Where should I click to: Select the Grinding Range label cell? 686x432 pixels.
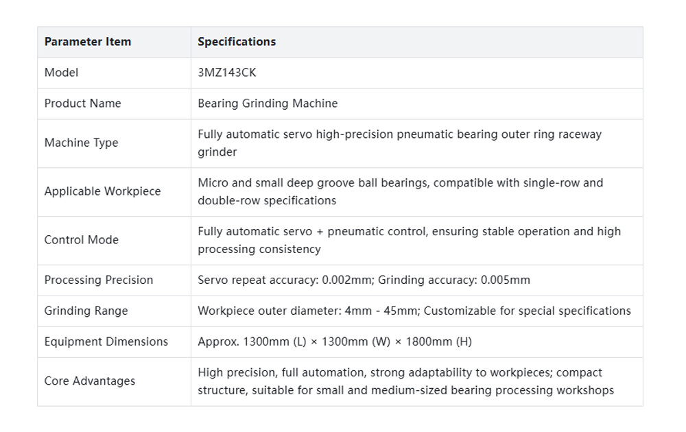[114, 311]
